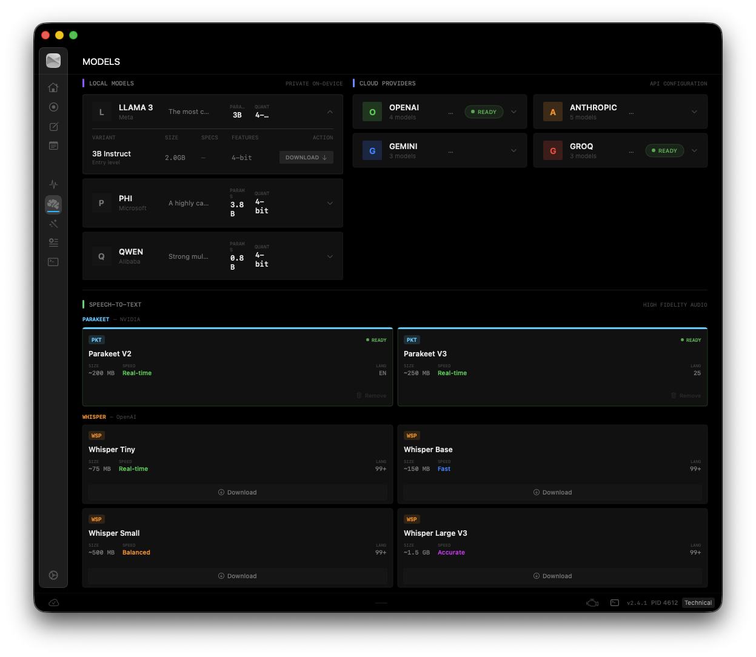Expand the Qwen model card
Image resolution: width=756 pixels, height=657 pixels.
pos(330,256)
